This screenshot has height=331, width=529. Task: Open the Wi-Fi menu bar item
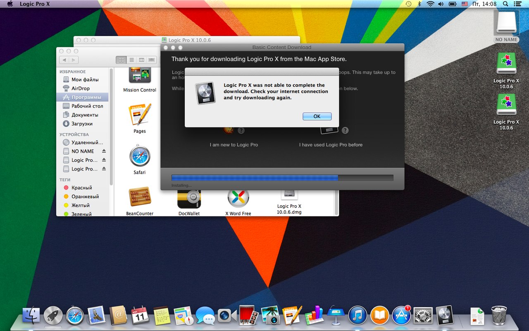click(x=430, y=4)
